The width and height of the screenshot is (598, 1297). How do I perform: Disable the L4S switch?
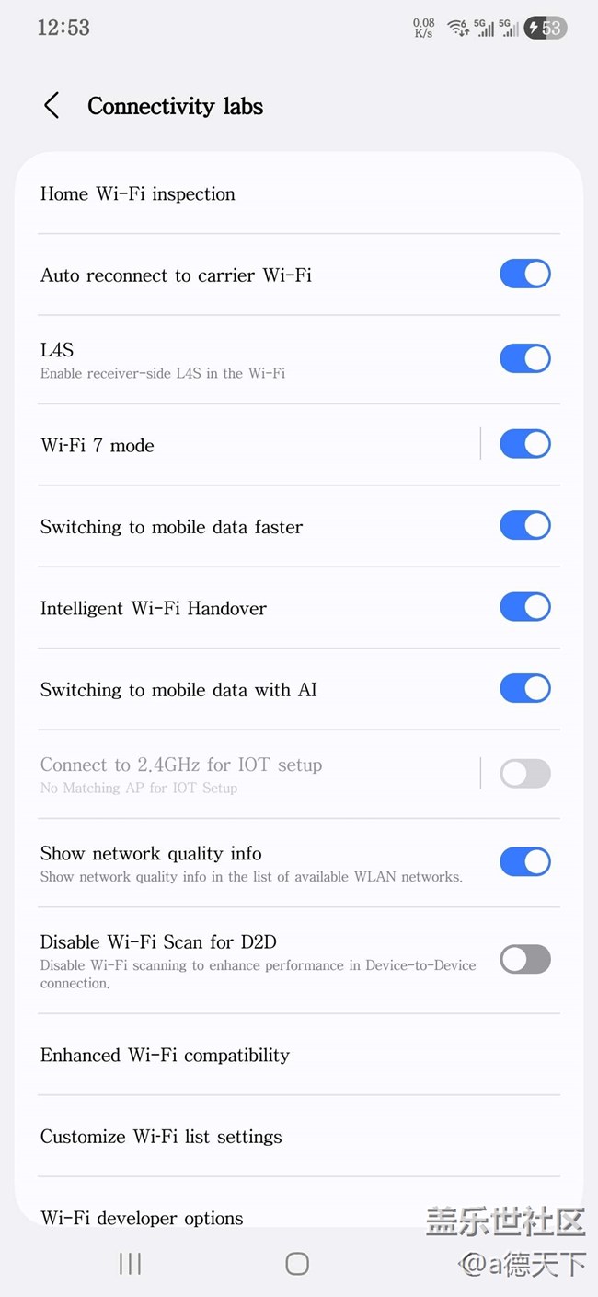524,358
